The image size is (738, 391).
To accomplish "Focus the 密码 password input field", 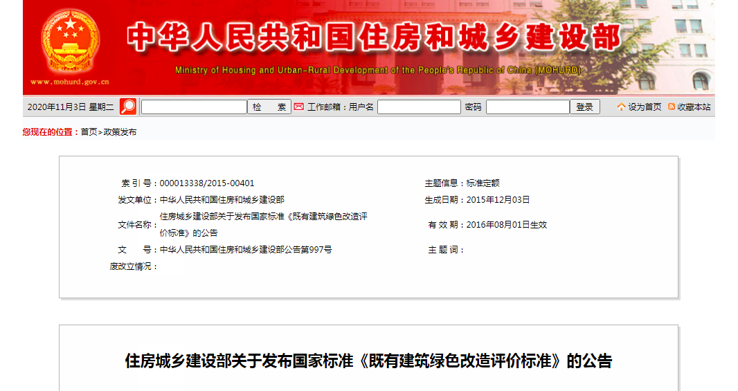I will [x=528, y=107].
